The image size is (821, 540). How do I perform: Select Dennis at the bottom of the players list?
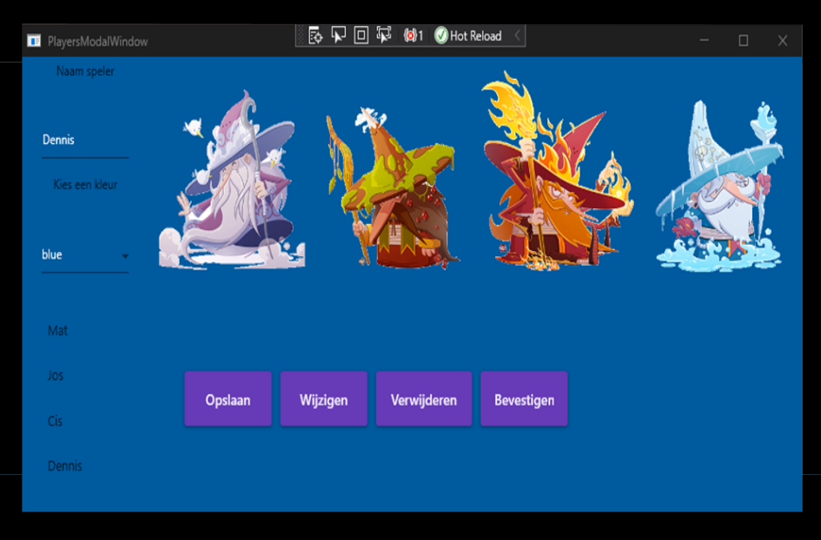click(65, 465)
